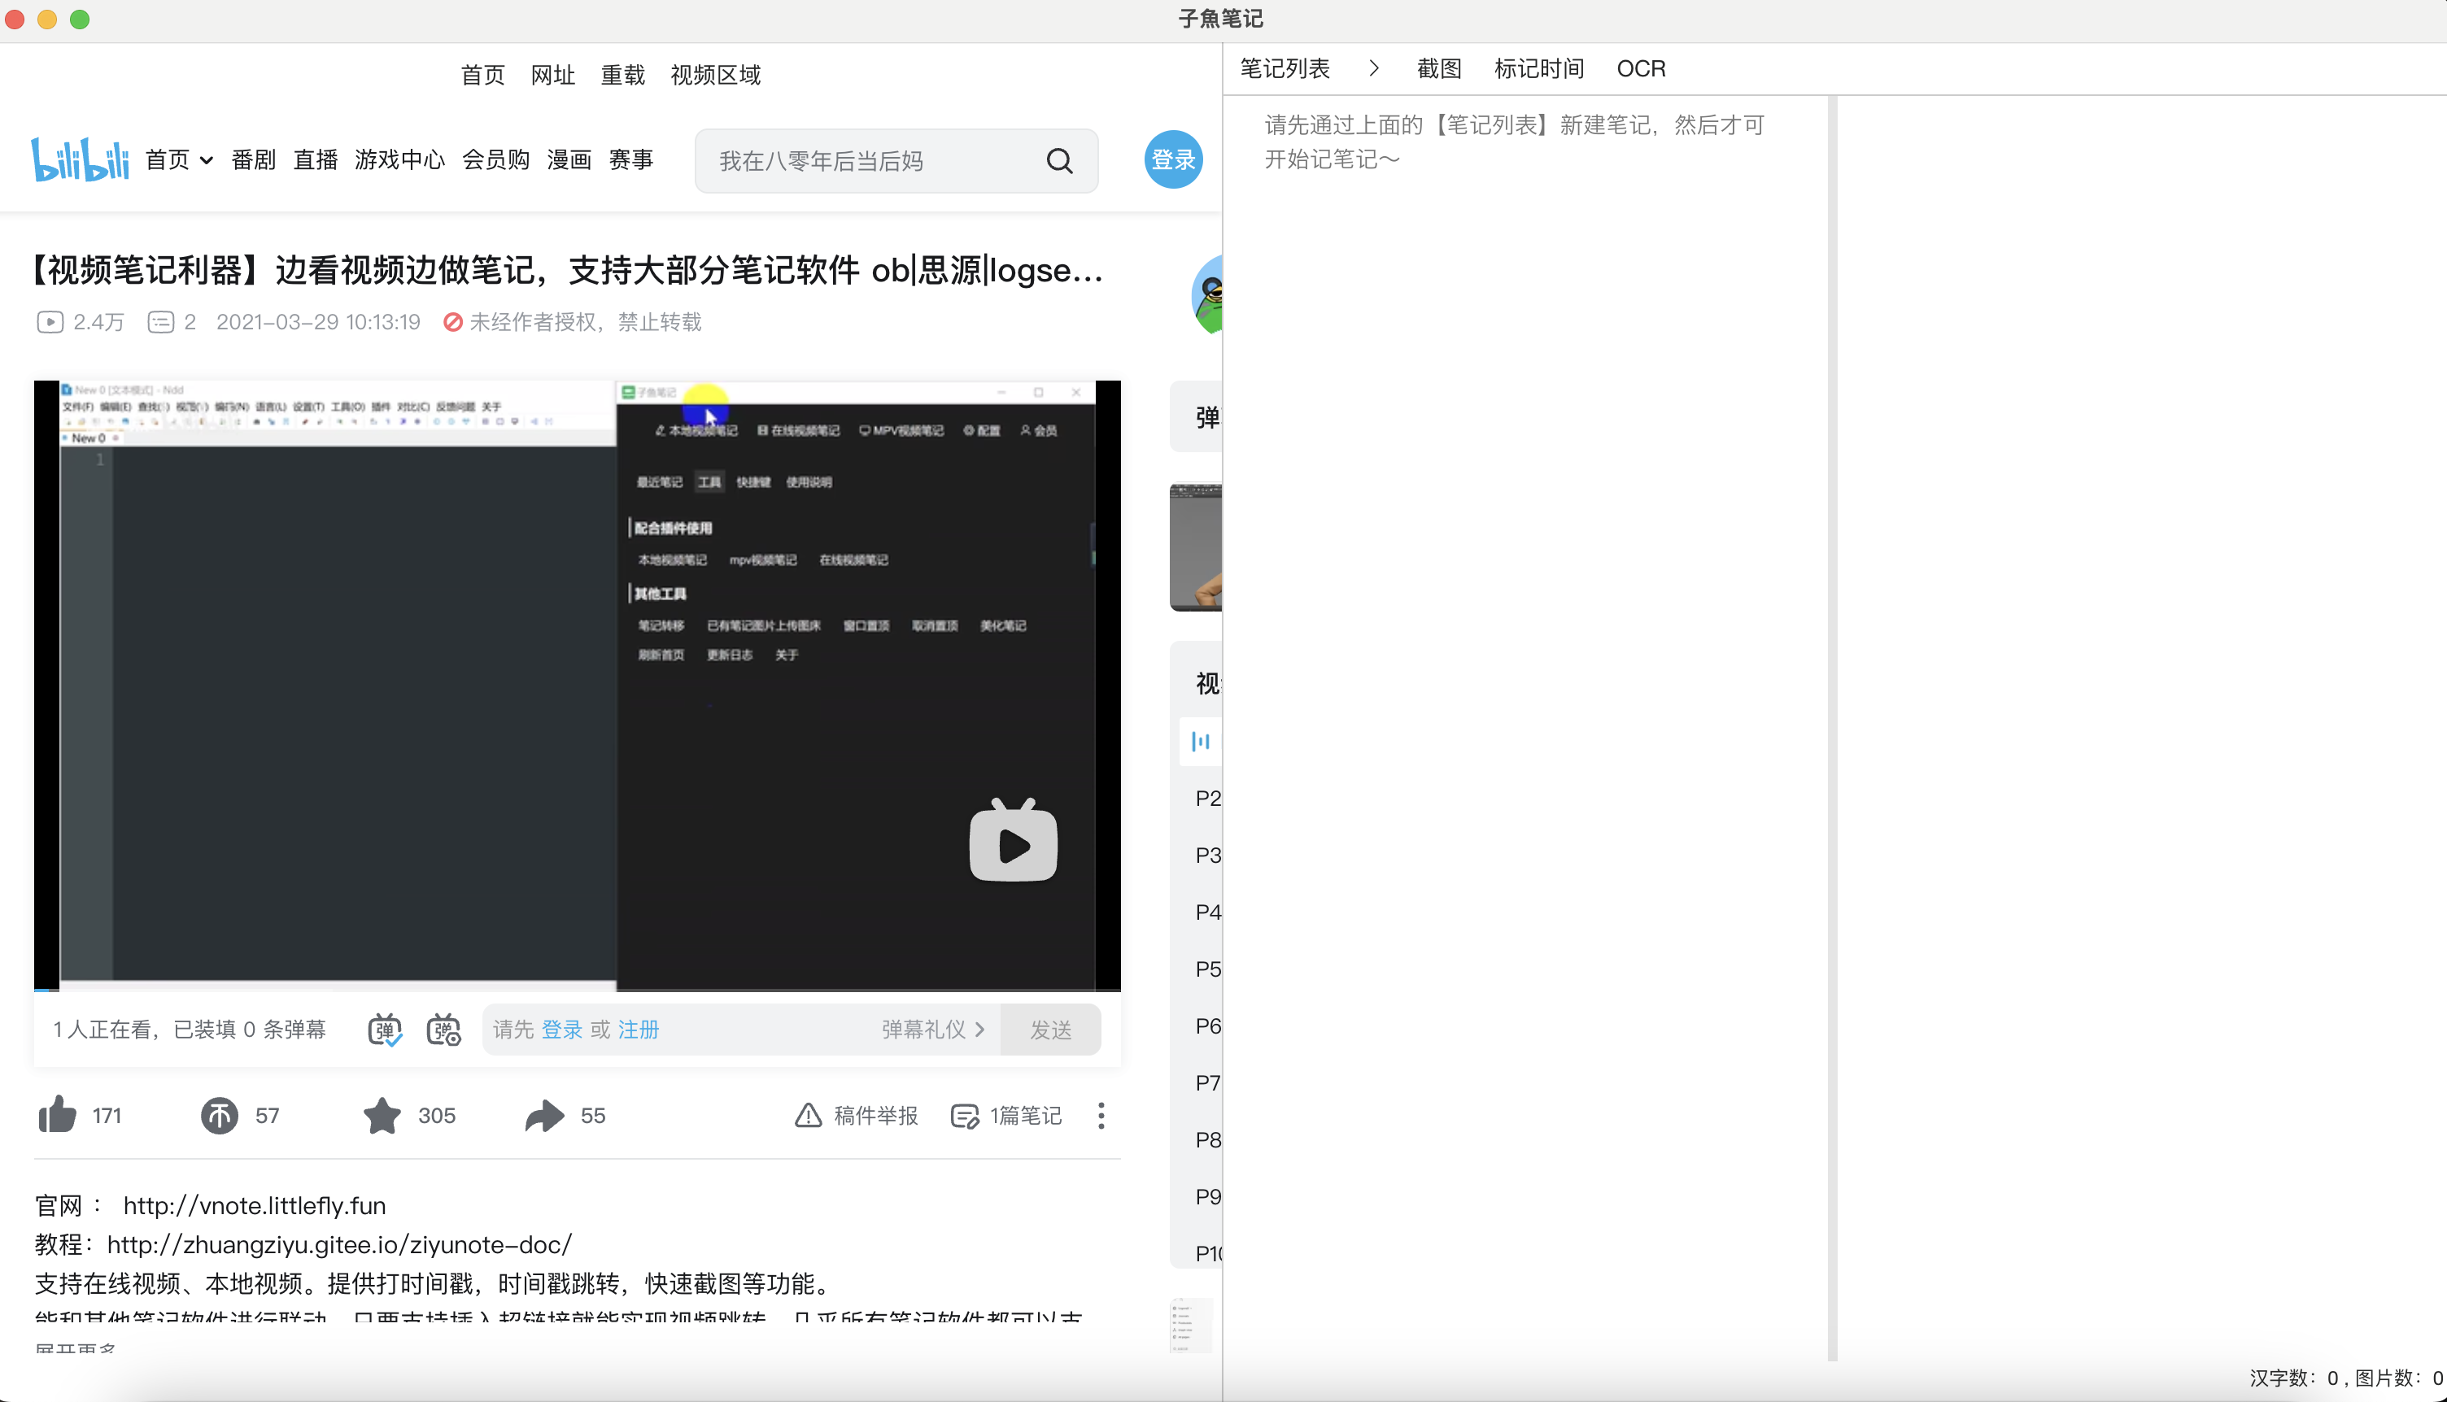The height and width of the screenshot is (1402, 2447).
Task: Select episode P5 in the video list
Action: tap(1207, 969)
